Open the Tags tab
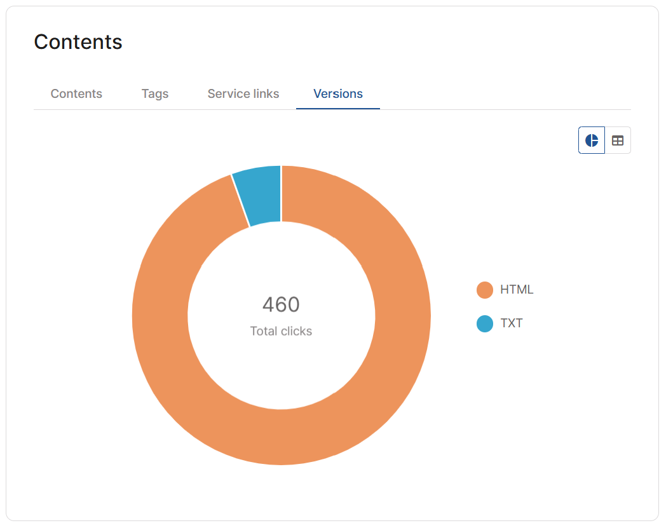The image size is (666, 530). coord(155,93)
